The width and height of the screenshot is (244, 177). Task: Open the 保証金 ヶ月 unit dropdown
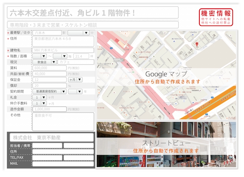75,80
